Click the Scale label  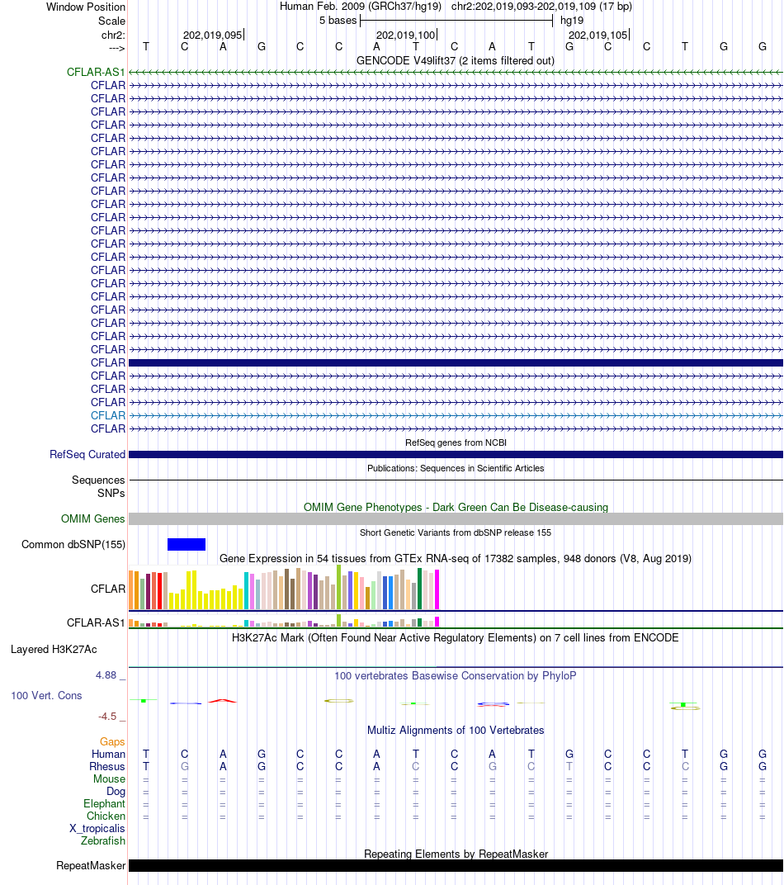[111, 21]
